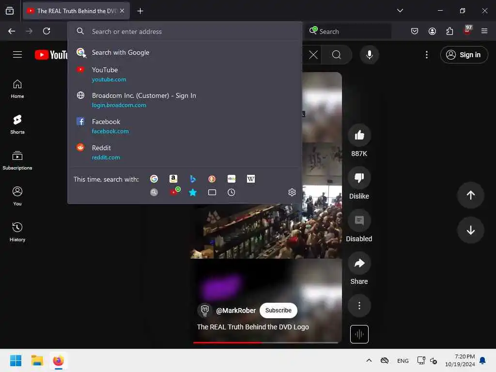Select YouTube youtube.com suggestion

[185, 74]
